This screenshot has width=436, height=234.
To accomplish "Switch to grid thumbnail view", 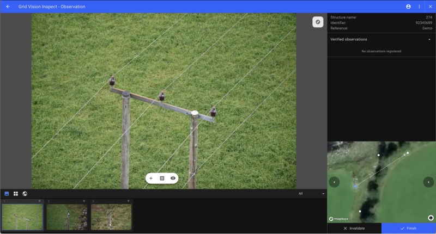I will click(x=16, y=194).
